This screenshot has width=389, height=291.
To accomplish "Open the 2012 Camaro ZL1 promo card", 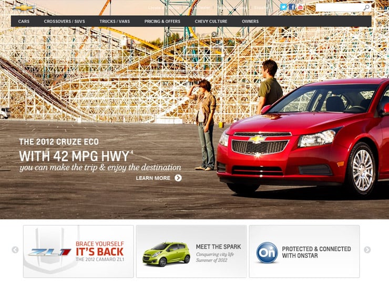I will point(78,251).
